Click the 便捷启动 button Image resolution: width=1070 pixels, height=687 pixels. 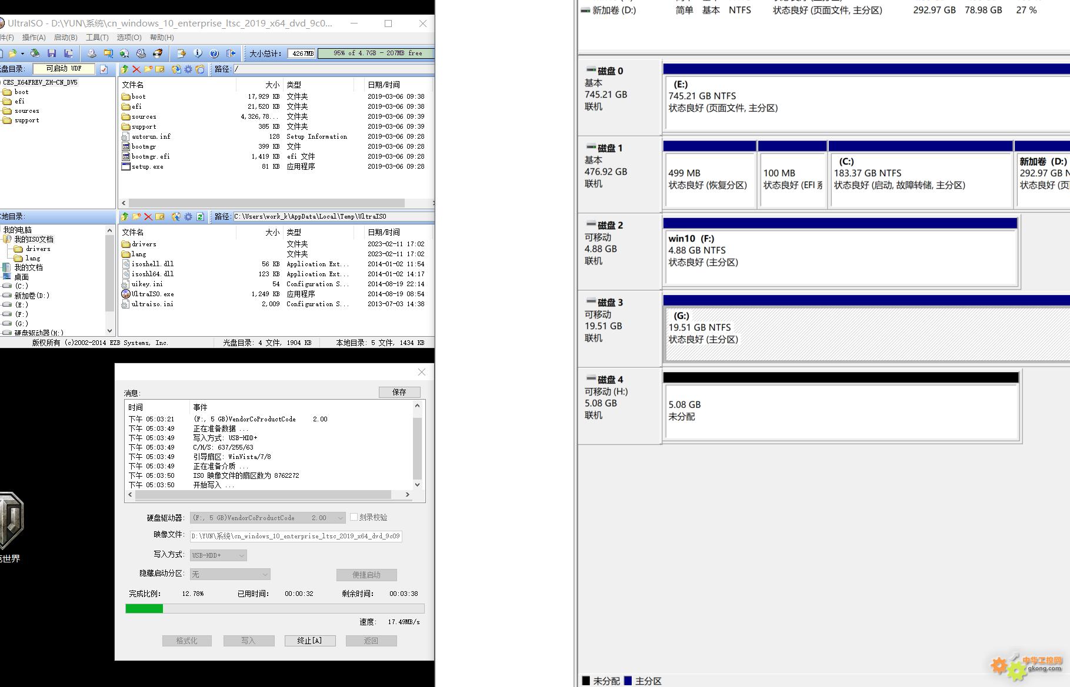tap(366, 575)
